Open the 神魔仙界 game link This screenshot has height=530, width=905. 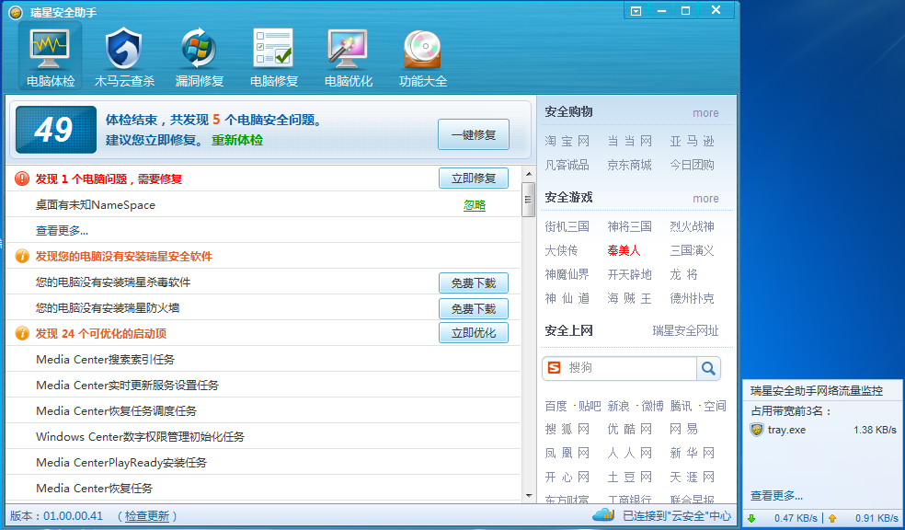tap(569, 274)
